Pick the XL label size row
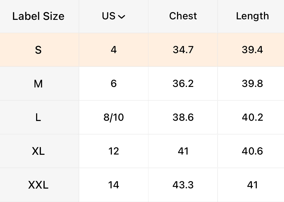The image size is (284, 202). click(38, 151)
